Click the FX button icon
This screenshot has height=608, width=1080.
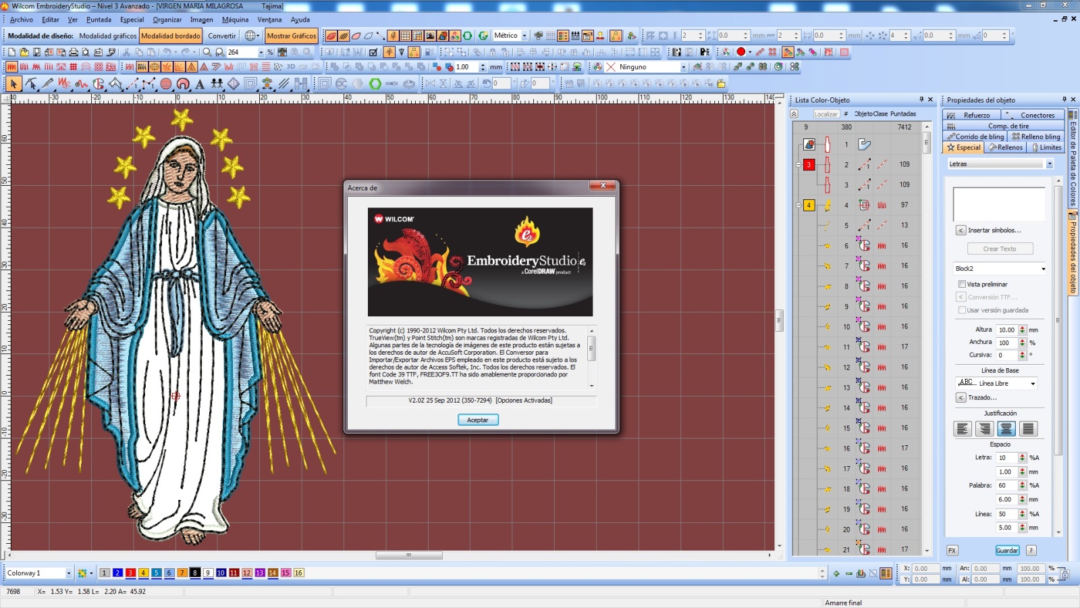(x=952, y=551)
